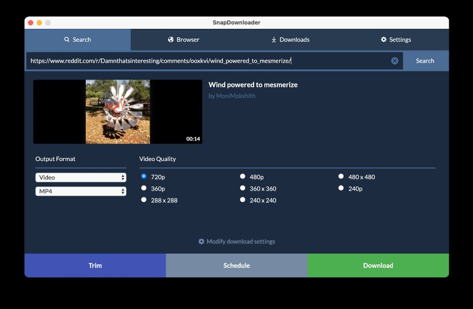473x309 pixels.
Task: Select 480 x 480 quality
Action: coord(341,176)
